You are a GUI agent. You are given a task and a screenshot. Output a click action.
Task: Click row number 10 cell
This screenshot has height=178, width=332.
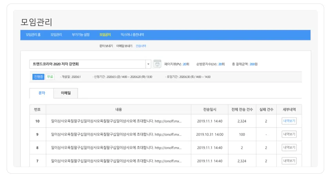[x=38, y=121]
